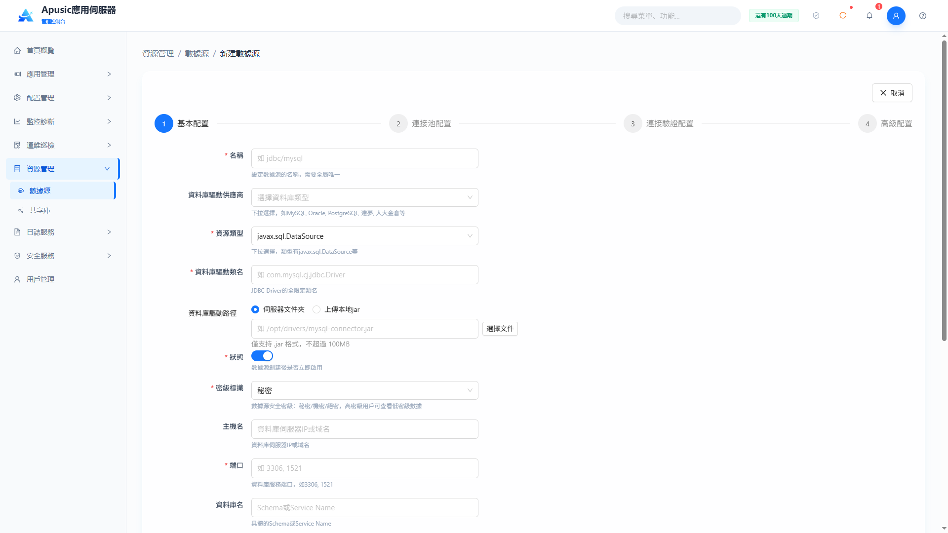Select the 伺服器文件夾 radio button

255,309
